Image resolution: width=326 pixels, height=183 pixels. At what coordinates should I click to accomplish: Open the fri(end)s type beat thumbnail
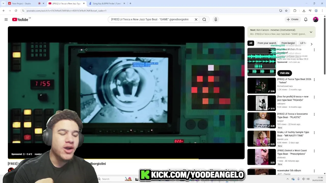click(262, 103)
